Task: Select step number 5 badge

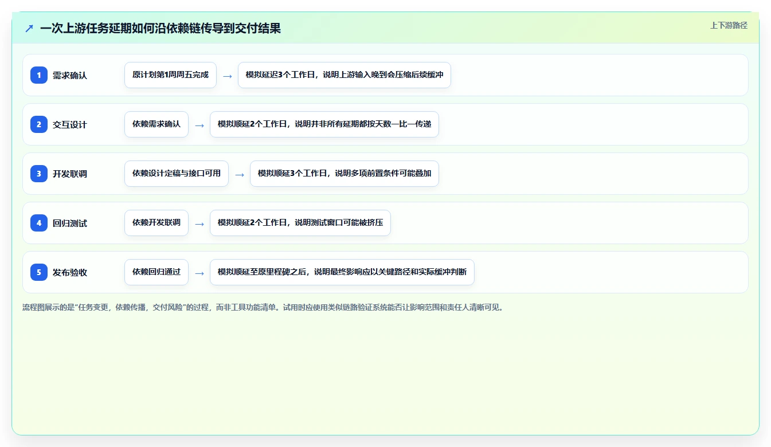Action: [39, 272]
